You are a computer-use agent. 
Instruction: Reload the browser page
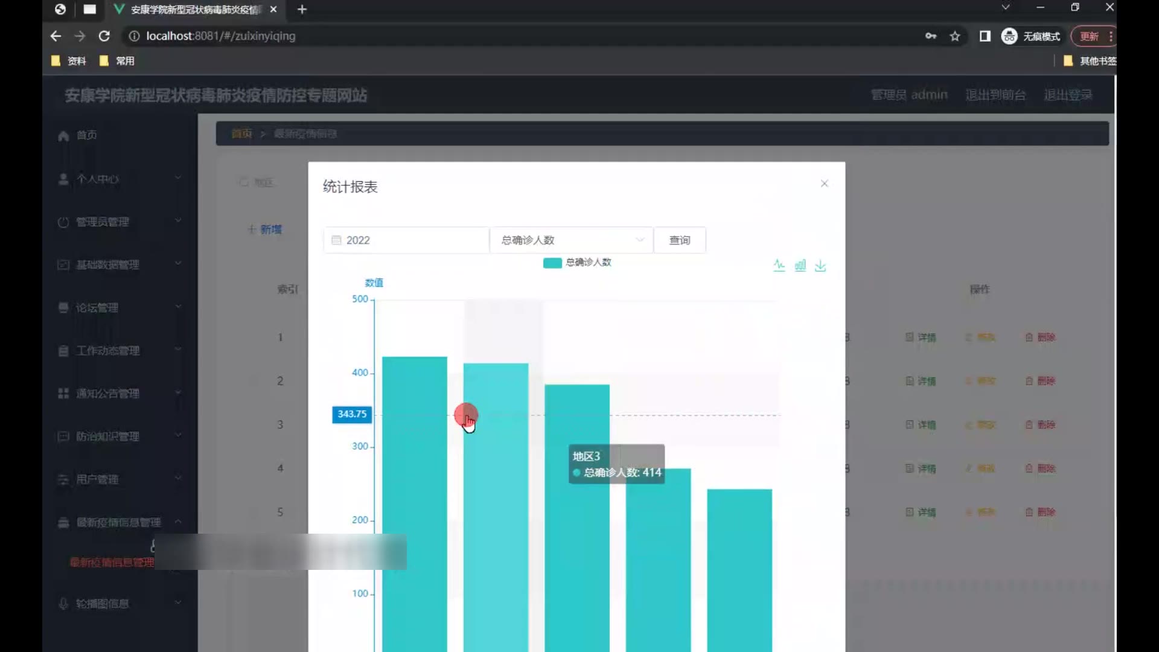[104, 36]
